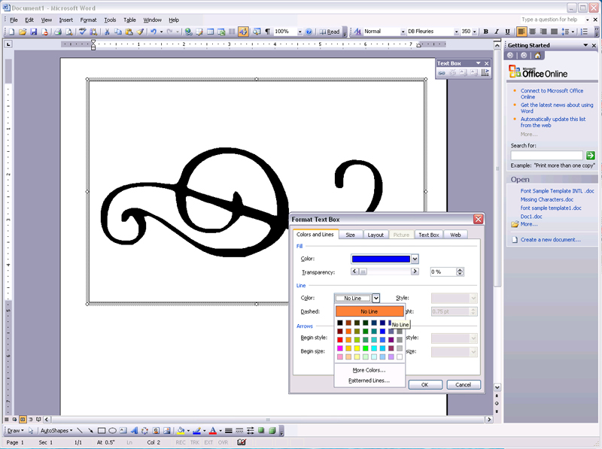
Task: Choose More Colors... in the color palette
Action: (369, 370)
